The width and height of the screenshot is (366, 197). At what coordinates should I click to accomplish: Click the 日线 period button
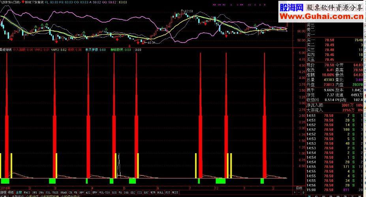pos(299,188)
